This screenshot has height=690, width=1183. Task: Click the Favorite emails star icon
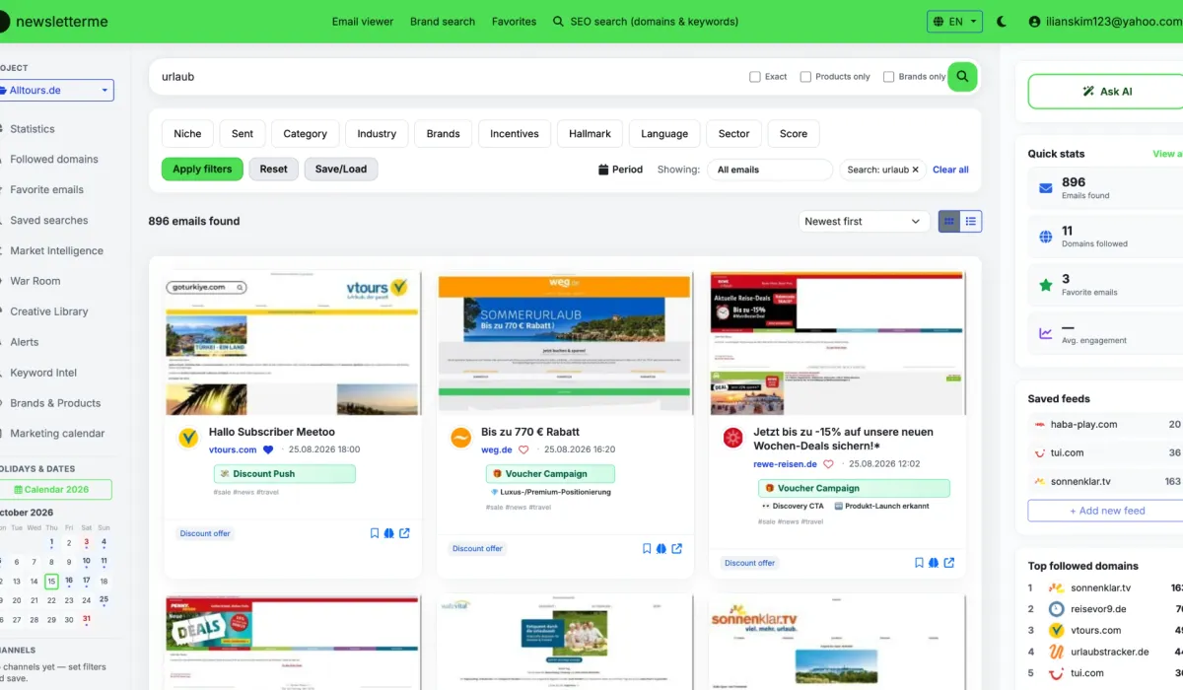(x=1045, y=285)
